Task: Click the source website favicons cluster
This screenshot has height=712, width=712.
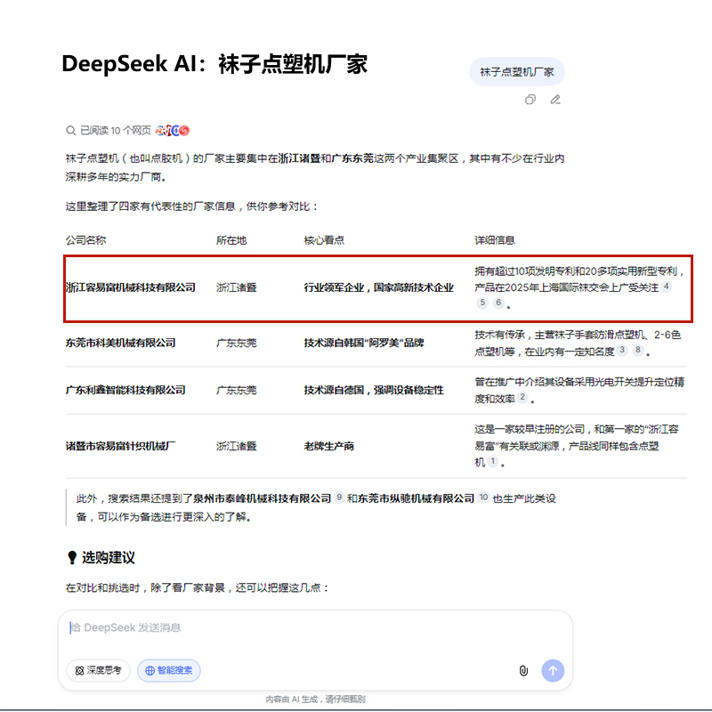Action: click(172, 131)
